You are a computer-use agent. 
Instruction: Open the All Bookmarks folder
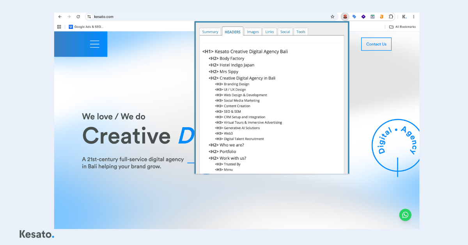tap(402, 27)
